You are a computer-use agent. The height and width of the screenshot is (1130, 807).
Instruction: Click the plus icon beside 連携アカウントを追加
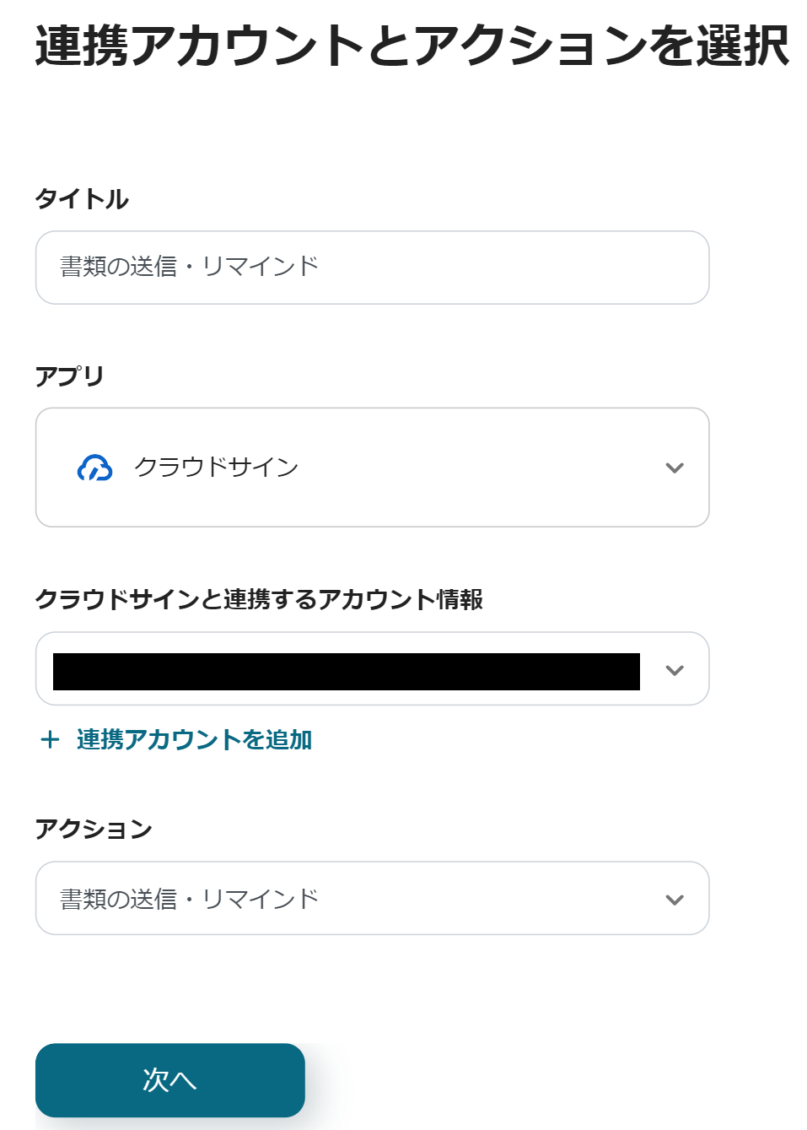click(50, 740)
